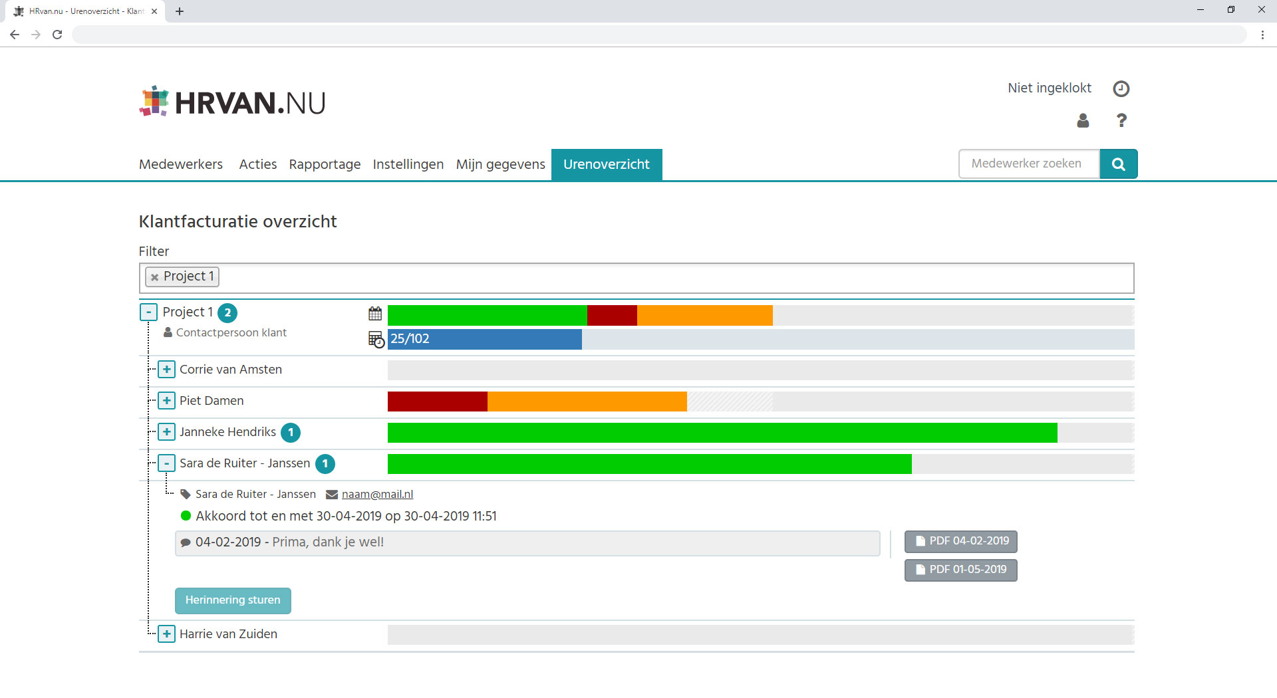Collapse the Project 1 tree node
Image resolution: width=1277 pixels, height=698 pixels.
coord(149,312)
